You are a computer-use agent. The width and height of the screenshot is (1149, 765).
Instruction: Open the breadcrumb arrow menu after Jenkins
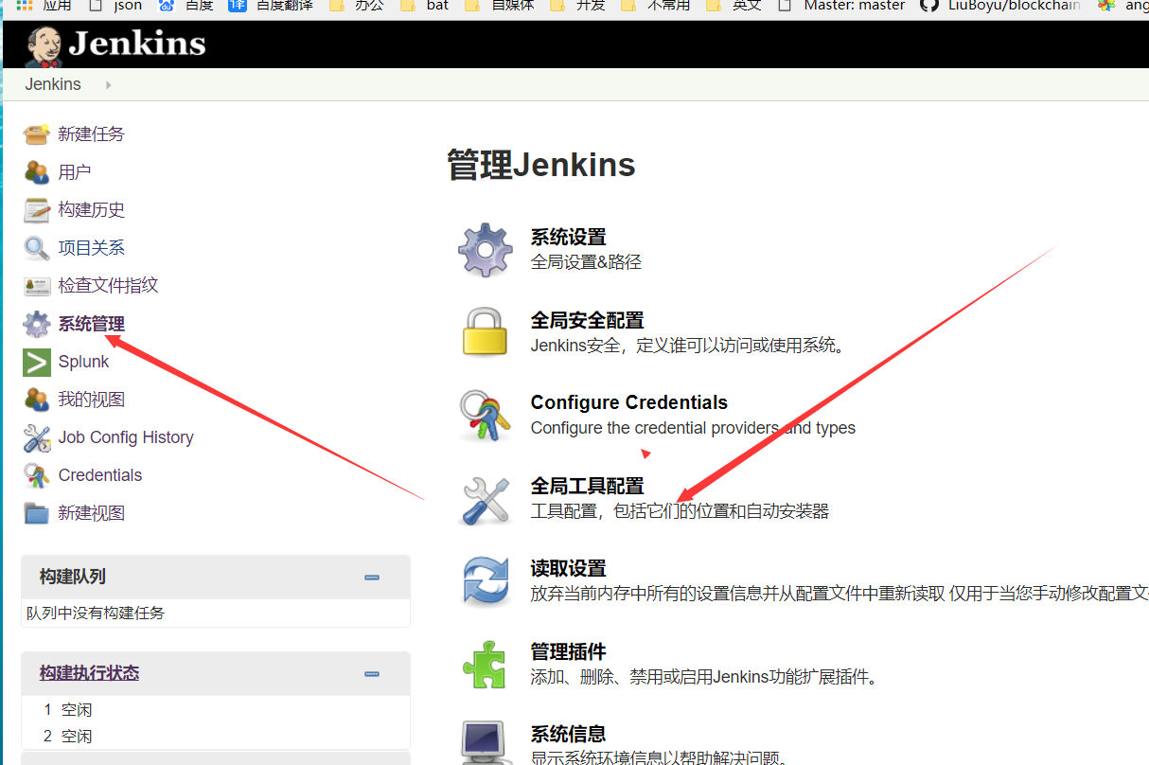[x=108, y=84]
